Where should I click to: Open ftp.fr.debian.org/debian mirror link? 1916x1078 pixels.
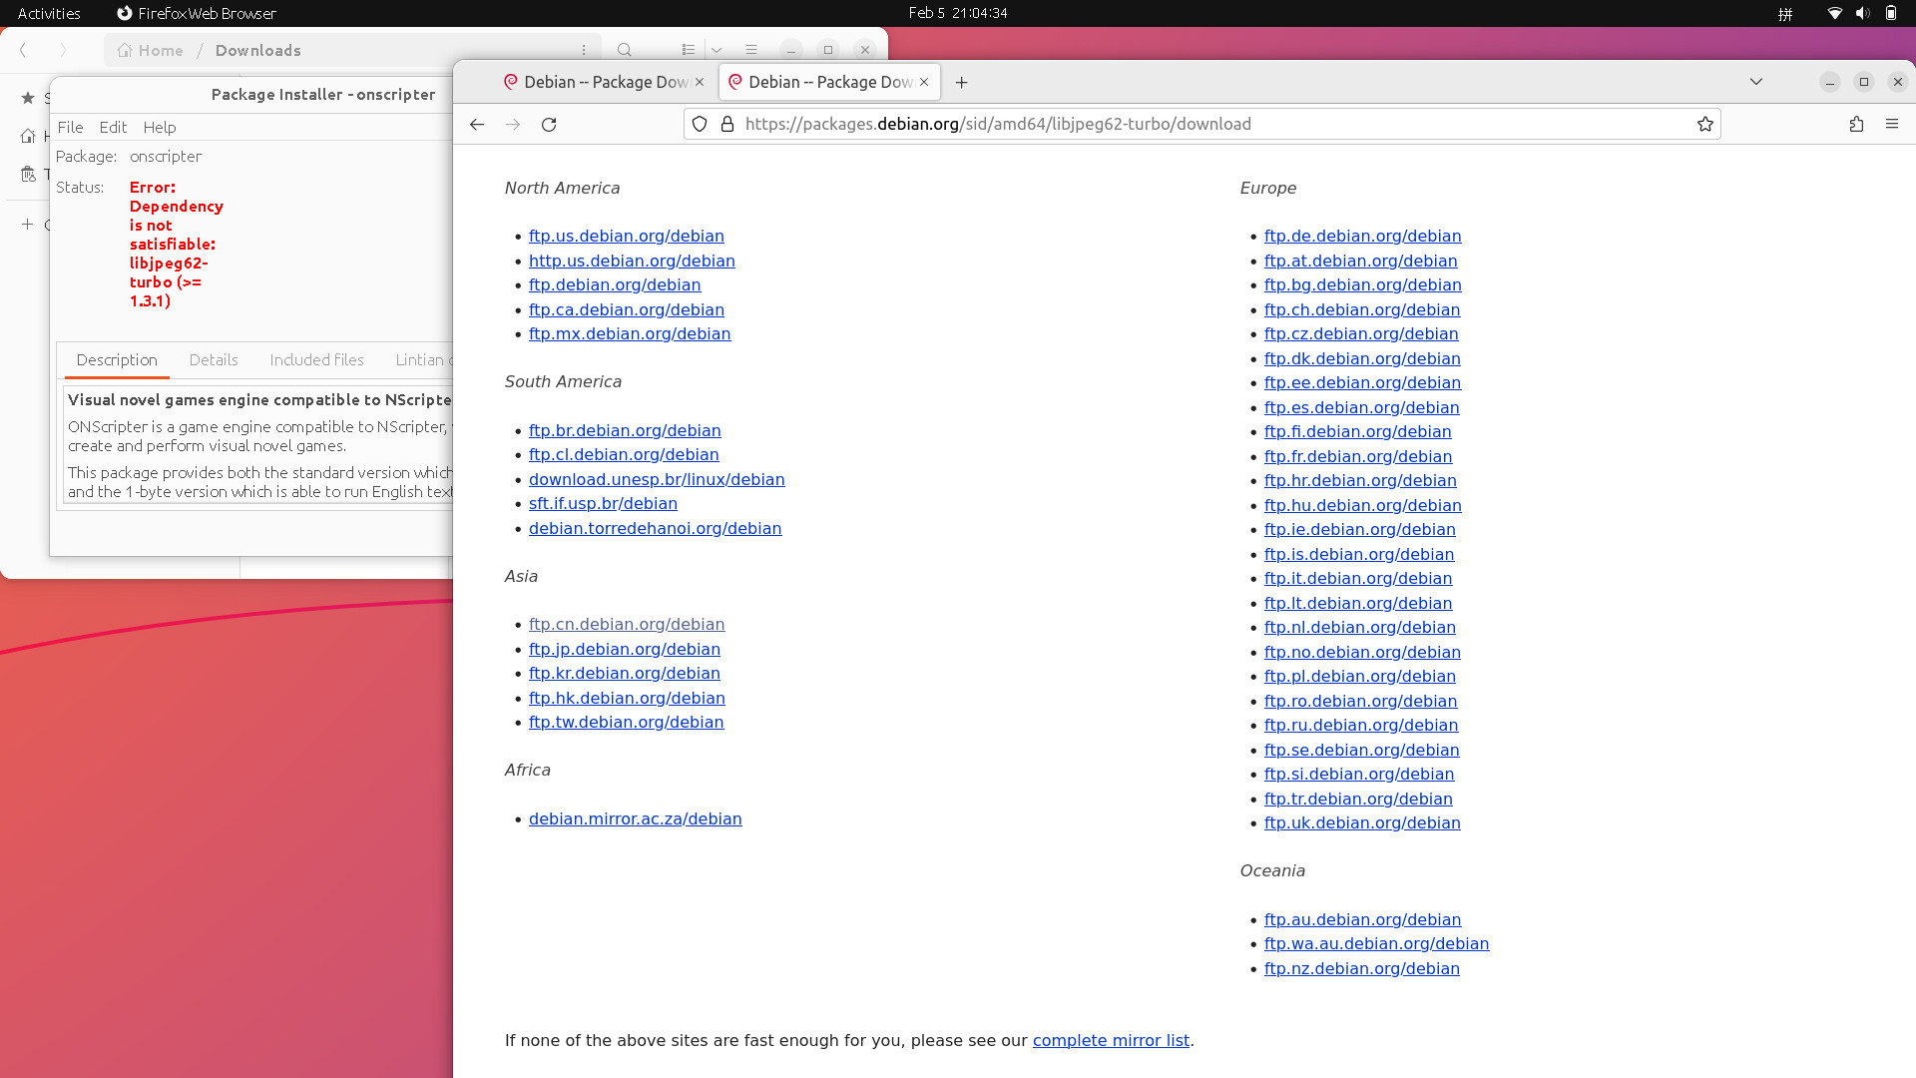[x=1358, y=456]
